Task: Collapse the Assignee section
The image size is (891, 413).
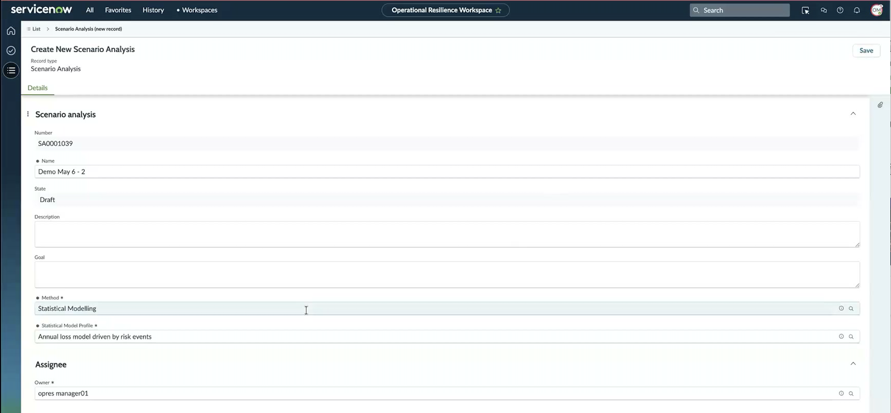Action: click(x=853, y=363)
